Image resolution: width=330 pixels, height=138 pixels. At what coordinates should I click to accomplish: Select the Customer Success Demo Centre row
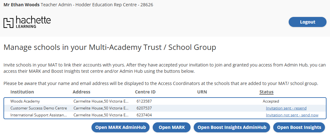click(x=39, y=108)
